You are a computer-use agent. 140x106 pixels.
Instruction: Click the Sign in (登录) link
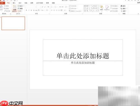(x=139, y=3)
